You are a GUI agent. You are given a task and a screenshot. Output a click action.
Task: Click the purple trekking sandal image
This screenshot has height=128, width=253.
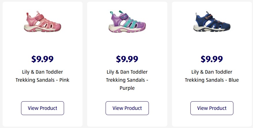tap(127, 22)
